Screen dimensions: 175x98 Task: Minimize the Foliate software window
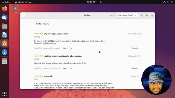142,15
